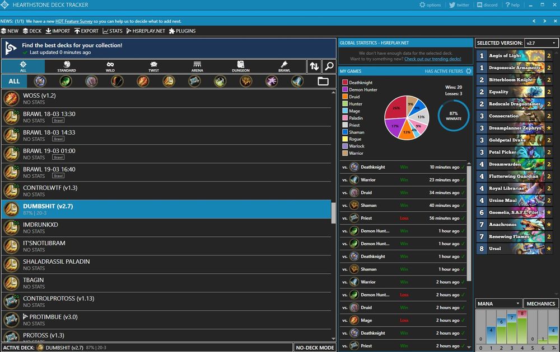
Task: Select the SHALADRASSIL PALADIN deck
Action: coord(166,264)
